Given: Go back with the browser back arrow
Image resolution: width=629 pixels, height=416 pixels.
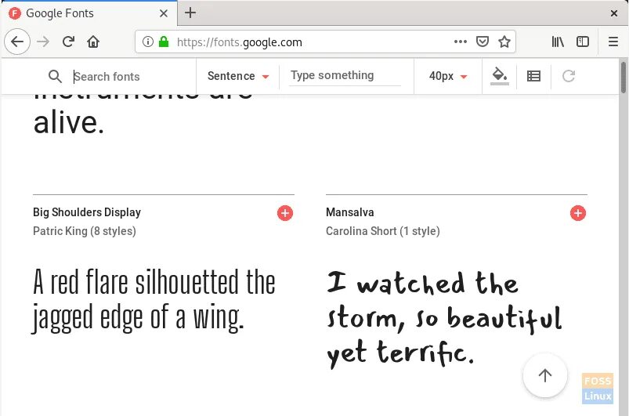Looking at the screenshot, I should pos(17,42).
